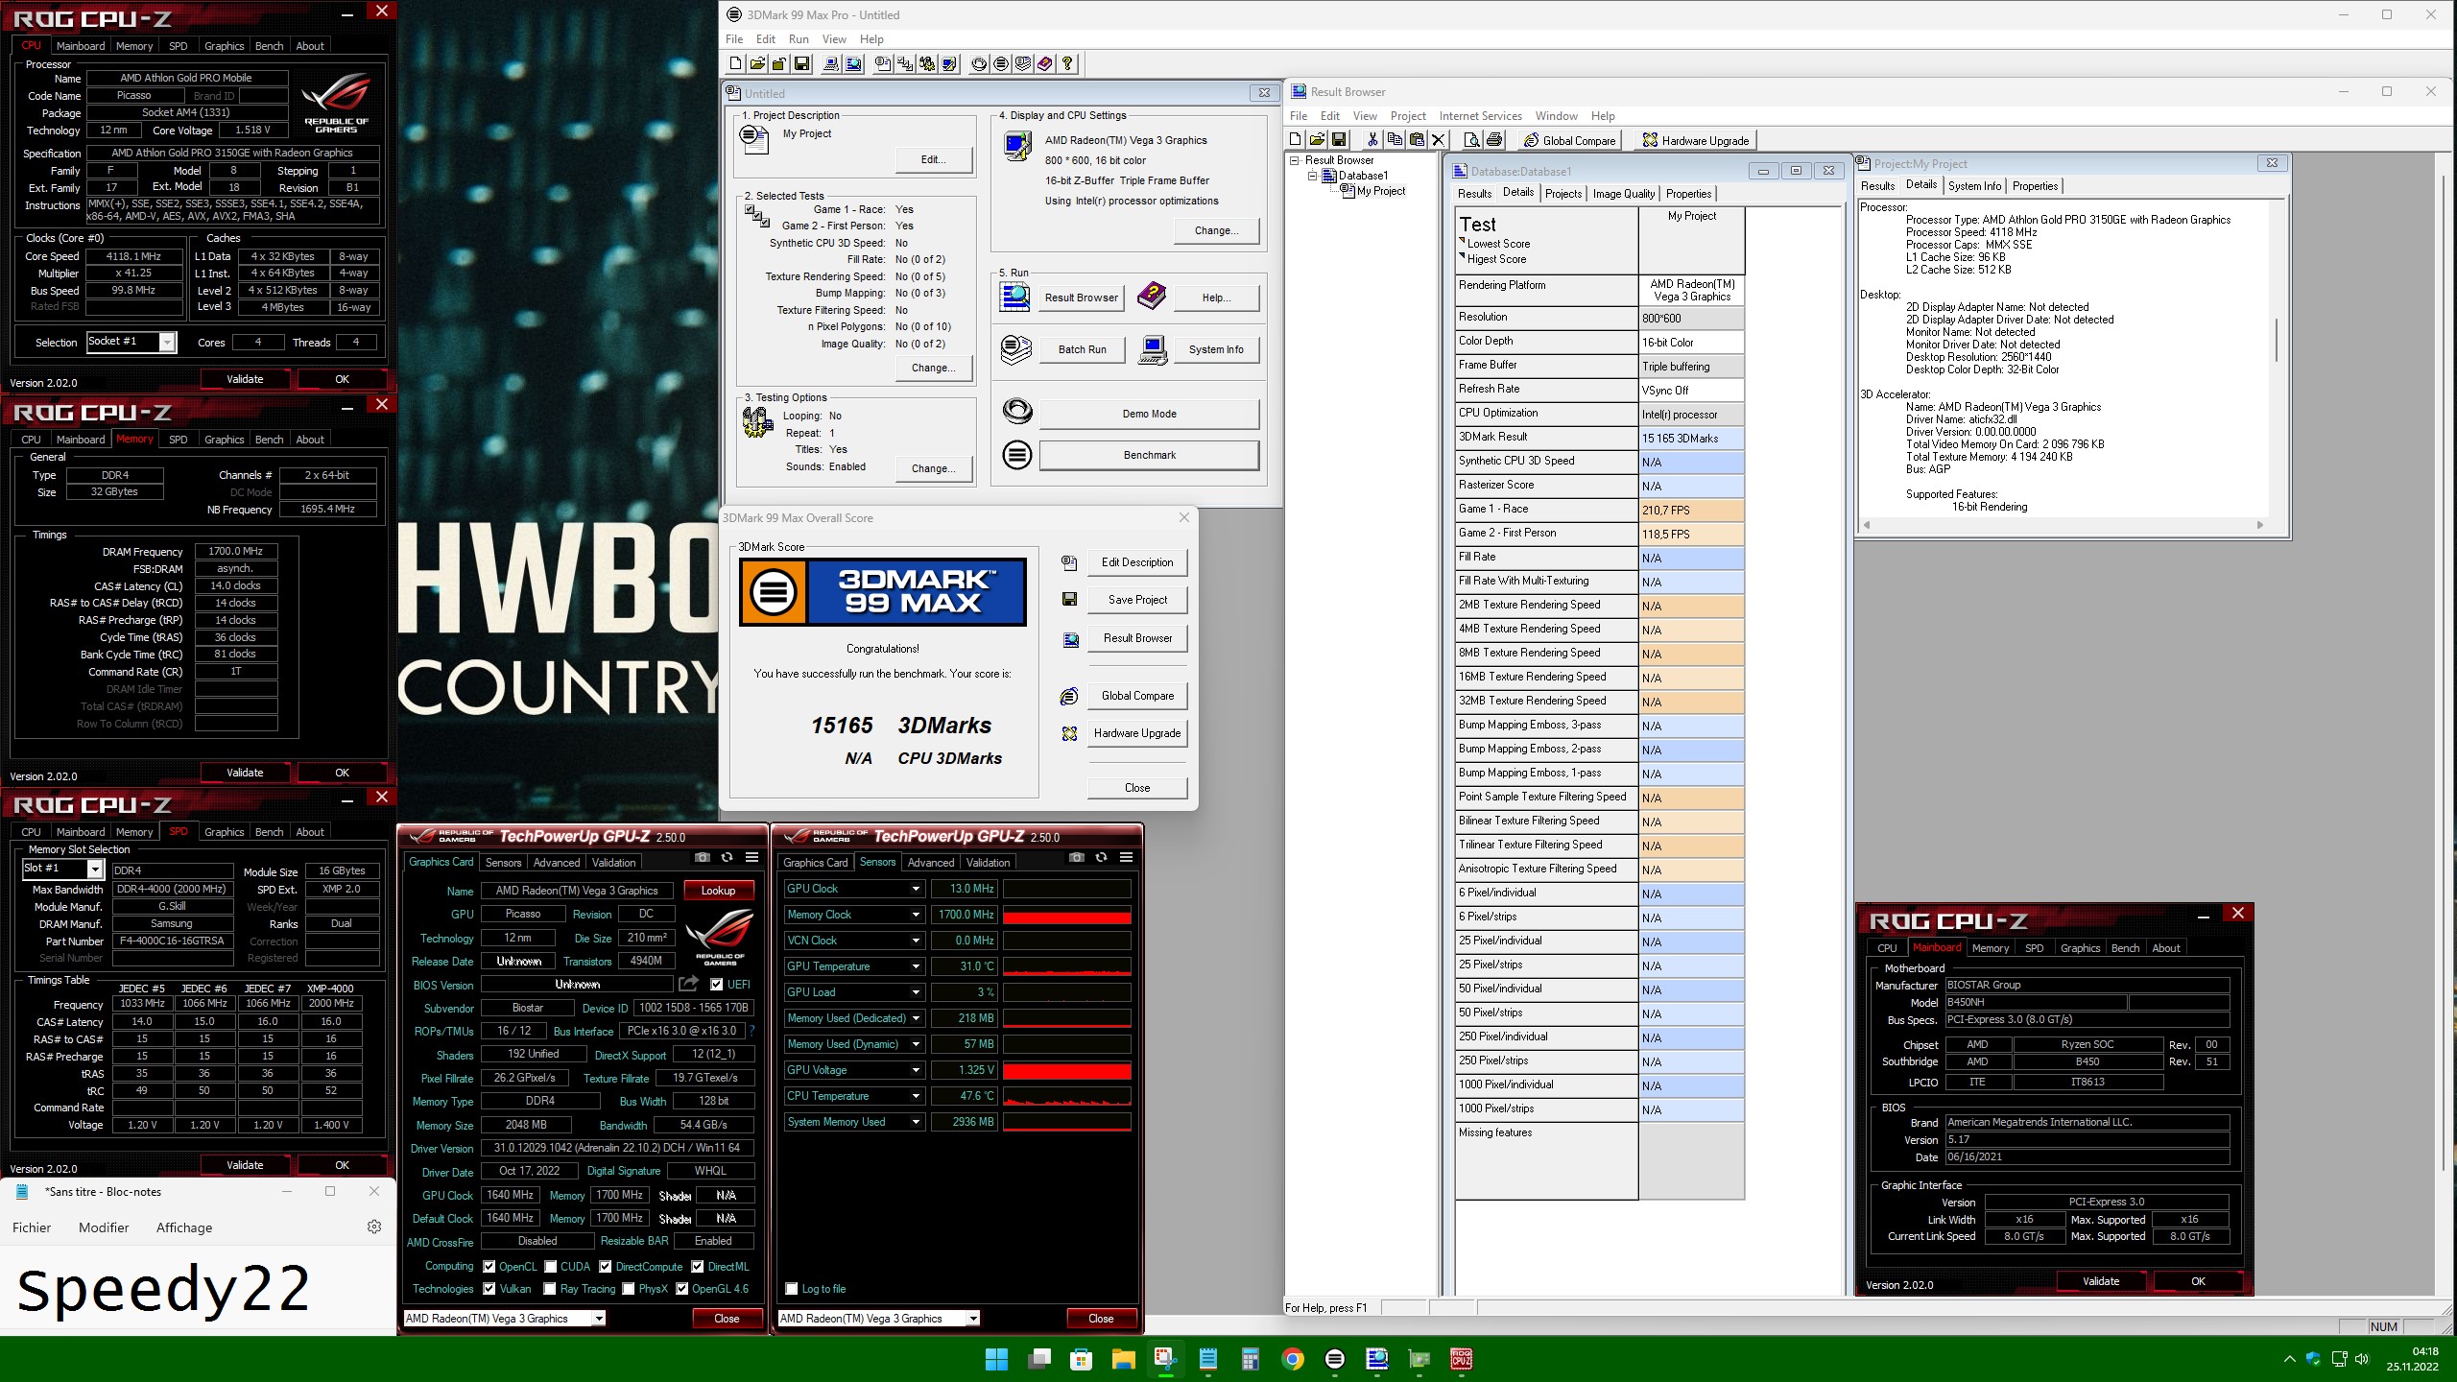The width and height of the screenshot is (2457, 1382).
Task: Open ROG CPU-Z from the taskbar
Action: click(1461, 1359)
